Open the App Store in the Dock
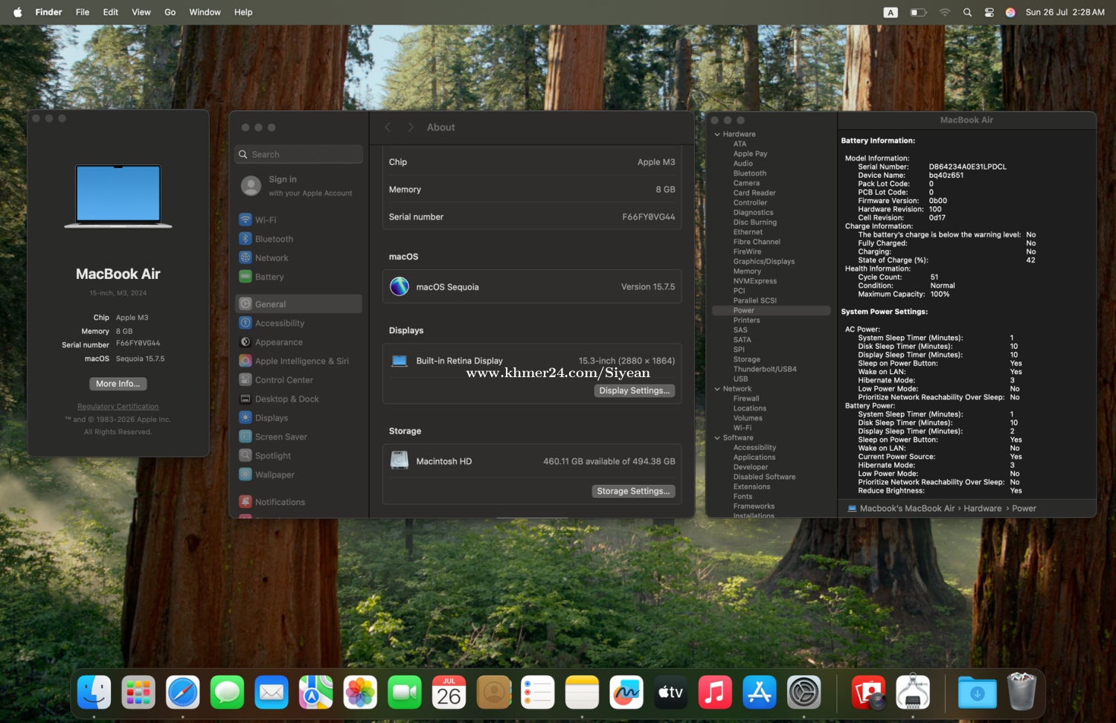Screen dimensions: 1116x723 (760, 693)
